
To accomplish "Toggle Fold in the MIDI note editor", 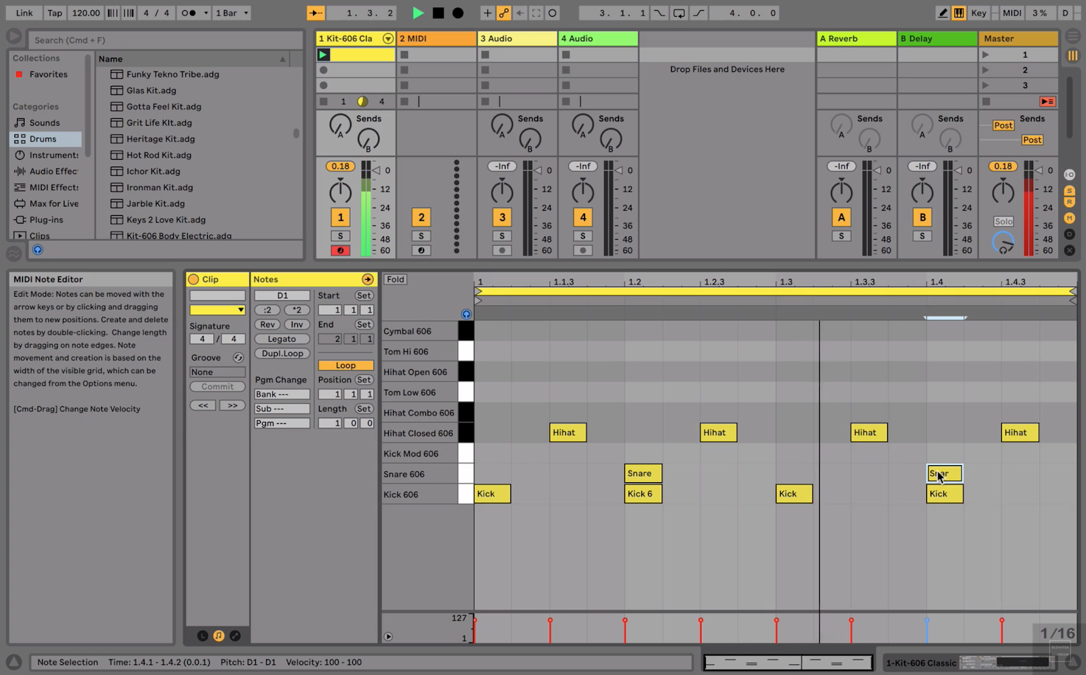I will pyautogui.click(x=396, y=279).
